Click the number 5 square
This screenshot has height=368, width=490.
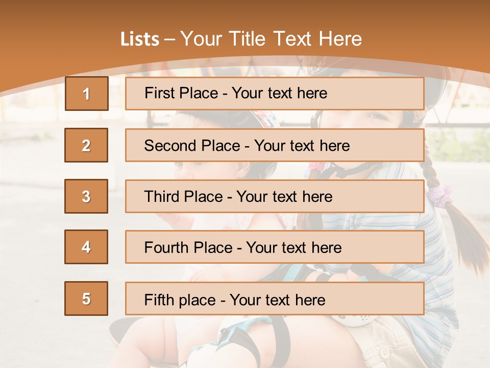86,298
